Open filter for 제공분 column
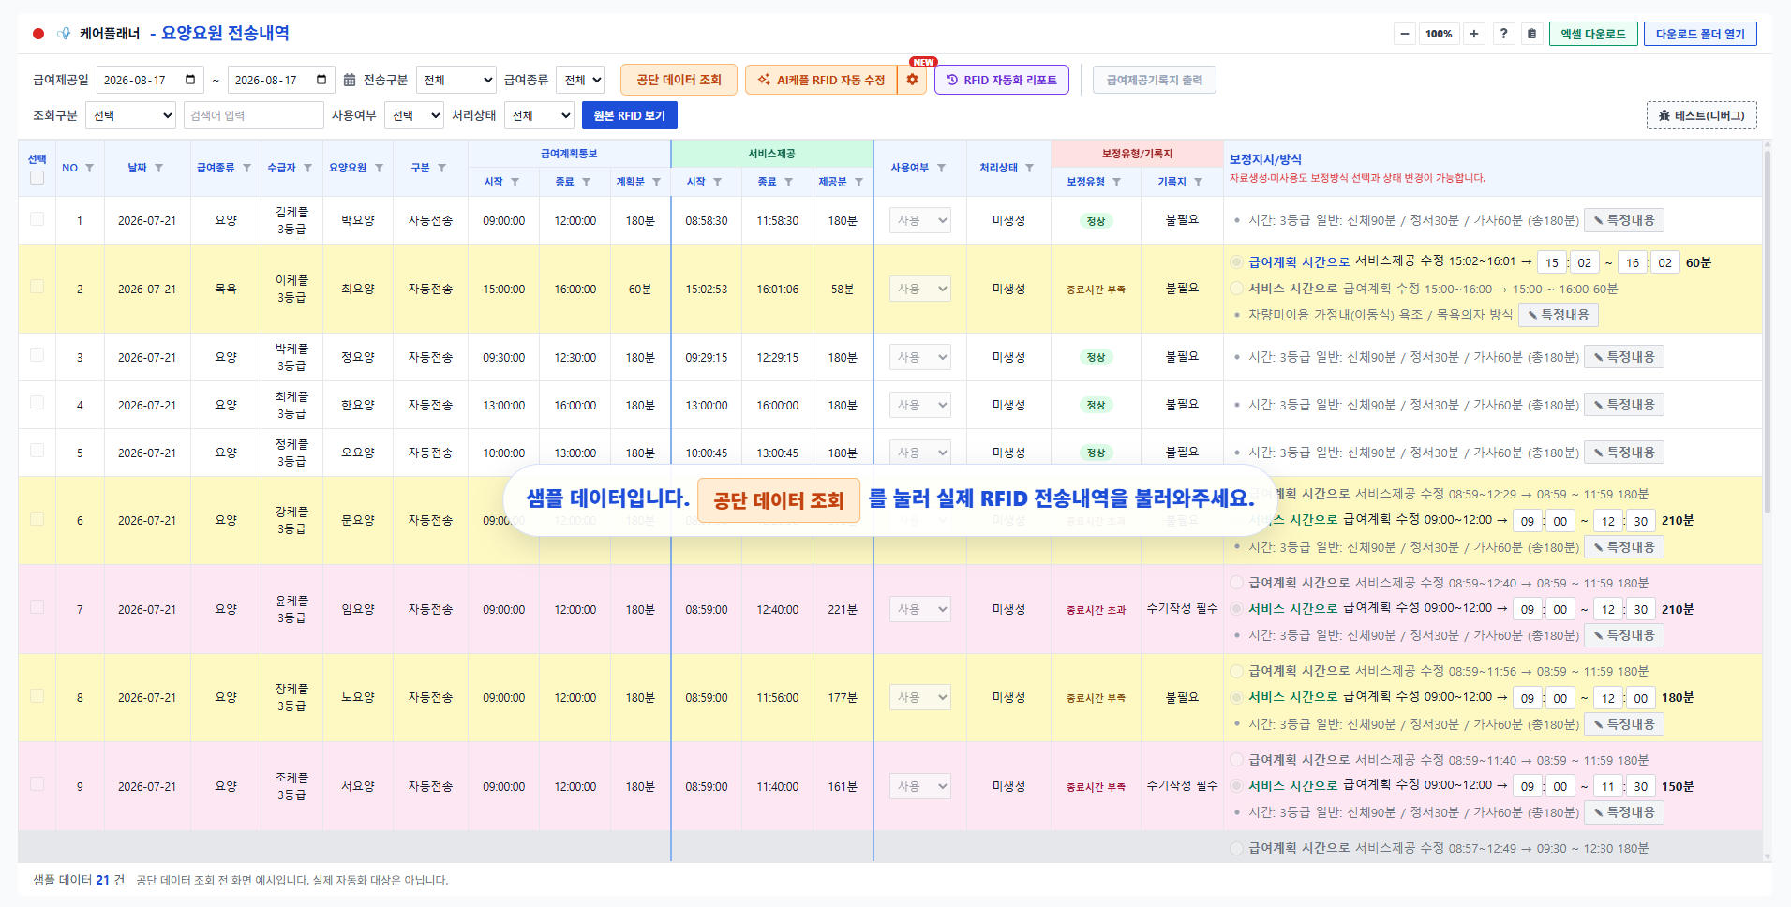Image resolution: width=1791 pixels, height=907 pixels. [859, 182]
